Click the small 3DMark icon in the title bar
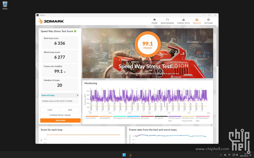 pyautogui.click(x=38, y=15)
